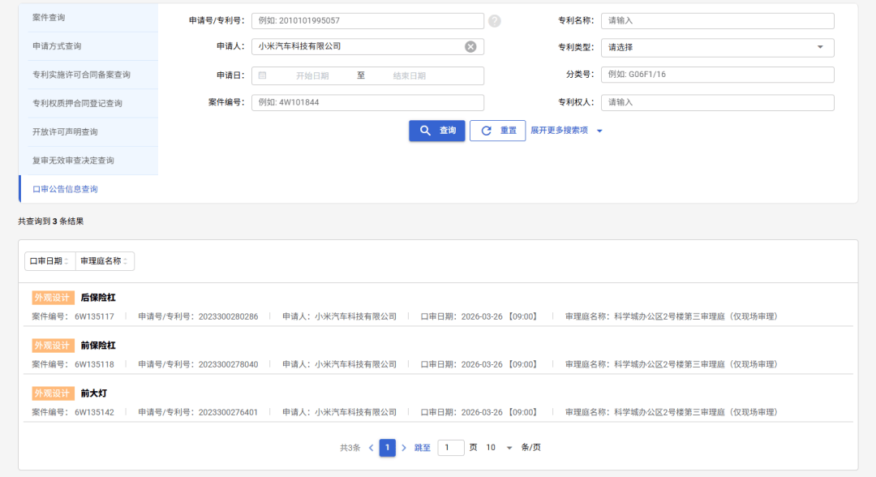Click the magnifier icon inside the 查询 button
Viewport: 876px width, 477px height.
[x=426, y=131]
